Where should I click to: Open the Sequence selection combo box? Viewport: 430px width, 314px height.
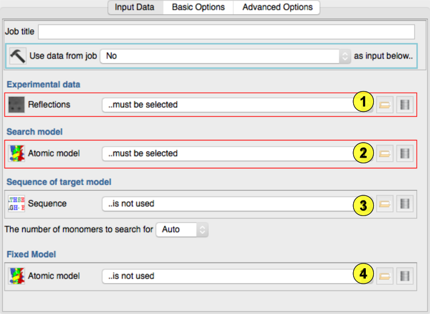point(229,203)
